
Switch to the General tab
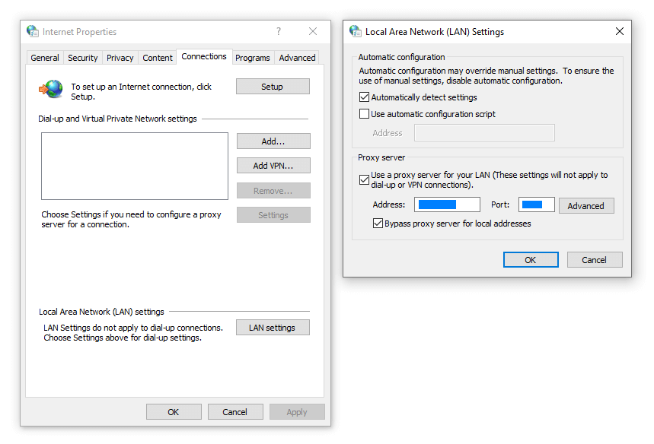pyautogui.click(x=45, y=58)
